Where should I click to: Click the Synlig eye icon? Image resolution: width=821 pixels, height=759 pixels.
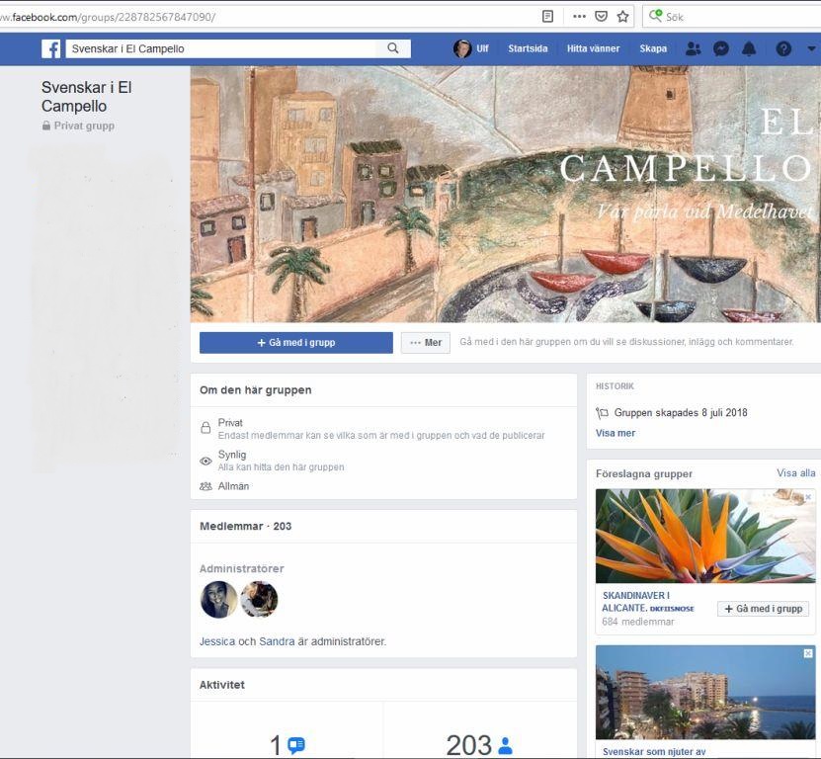(205, 461)
